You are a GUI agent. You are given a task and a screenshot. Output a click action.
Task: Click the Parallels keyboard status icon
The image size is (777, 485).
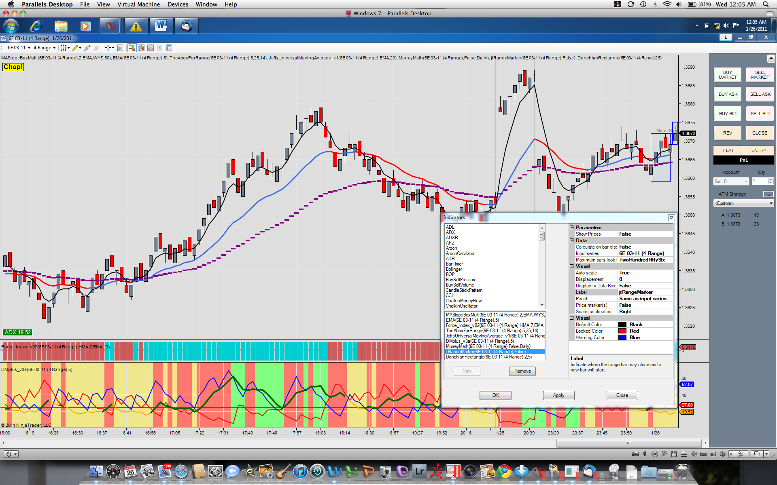(x=635, y=454)
